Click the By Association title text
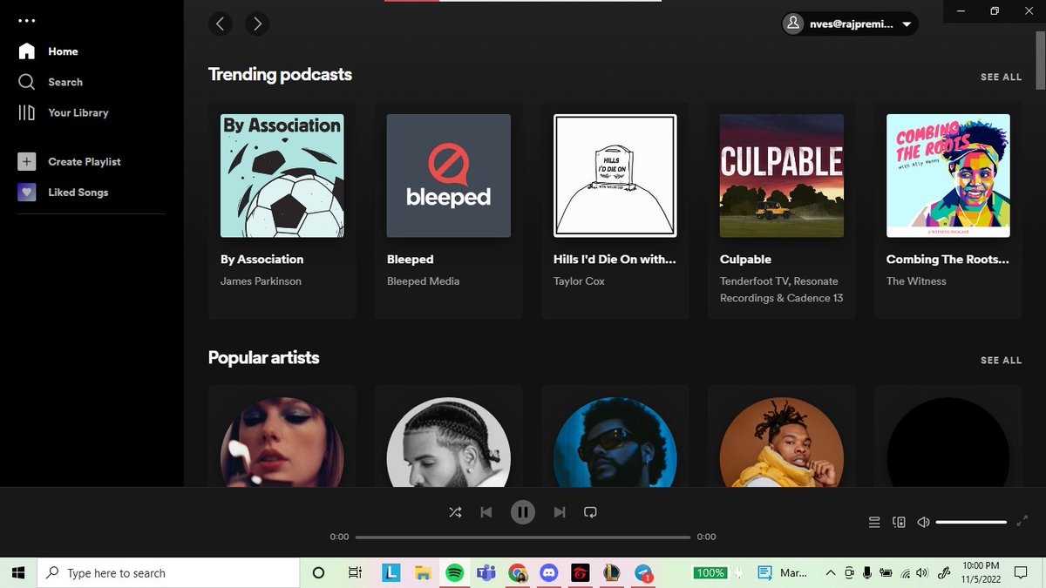Image resolution: width=1046 pixels, height=588 pixels. pyautogui.click(x=261, y=260)
